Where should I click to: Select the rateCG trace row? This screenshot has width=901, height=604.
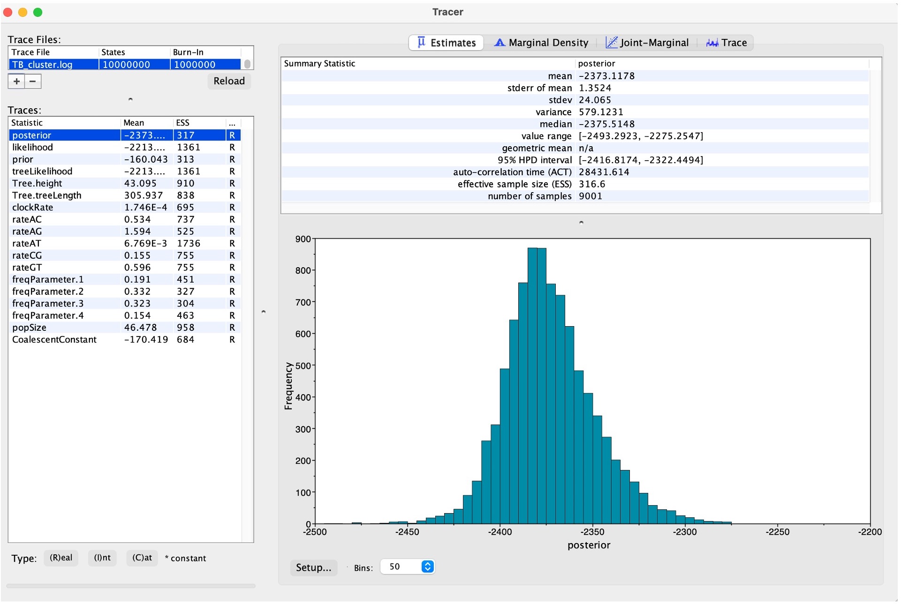pos(125,255)
